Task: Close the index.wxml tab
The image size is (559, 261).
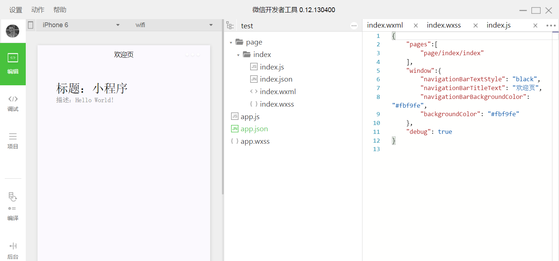Action: tap(415, 25)
